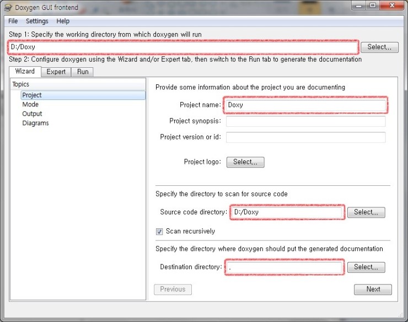Image resolution: width=408 pixels, height=322 pixels.
Task: Browse destination directory Select button
Action: (366, 267)
